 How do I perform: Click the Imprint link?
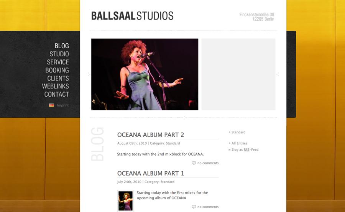click(63, 105)
